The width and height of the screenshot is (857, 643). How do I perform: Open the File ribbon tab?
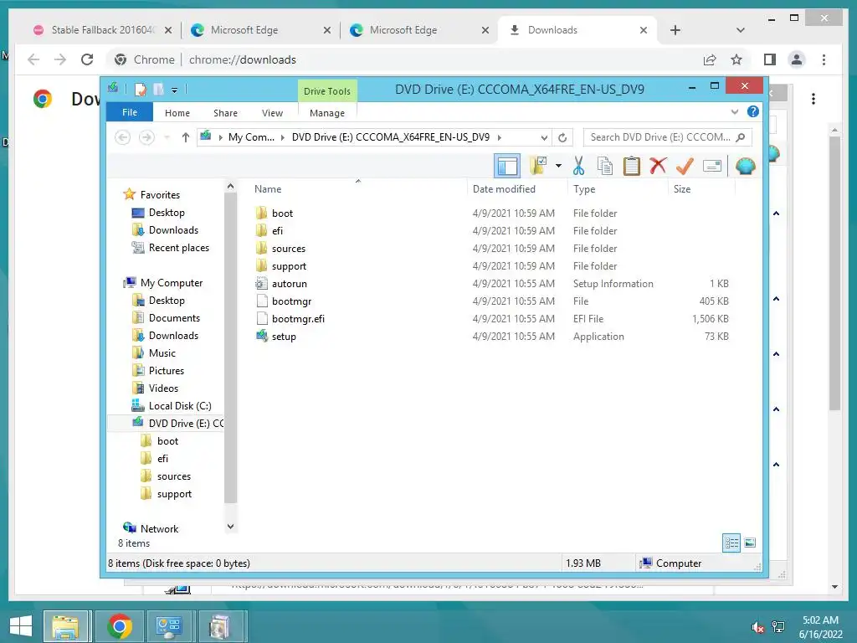130,113
